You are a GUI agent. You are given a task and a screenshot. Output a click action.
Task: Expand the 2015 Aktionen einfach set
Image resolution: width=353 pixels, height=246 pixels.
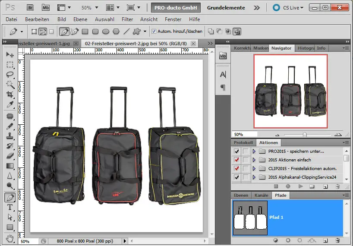(254, 160)
